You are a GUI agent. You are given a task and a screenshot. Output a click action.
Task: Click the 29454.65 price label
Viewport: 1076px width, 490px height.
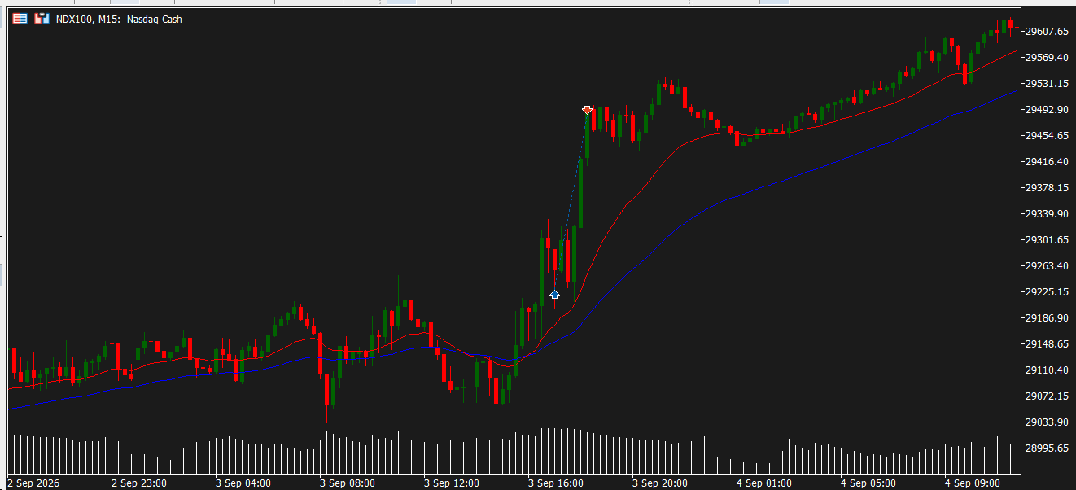tap(1048, 136)
